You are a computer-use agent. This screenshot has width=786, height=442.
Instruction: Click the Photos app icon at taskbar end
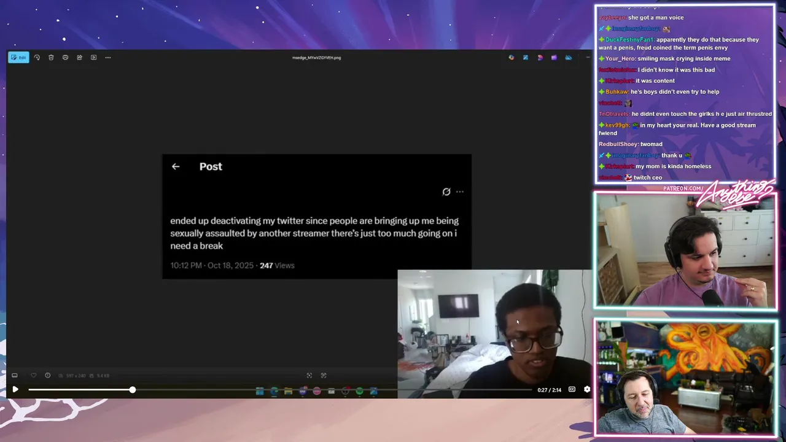click(x=373, y=391)
